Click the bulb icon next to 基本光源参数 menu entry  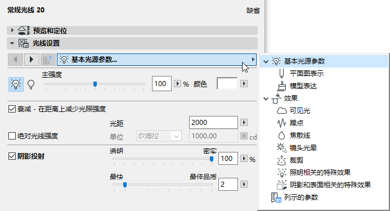coord(276,61)
